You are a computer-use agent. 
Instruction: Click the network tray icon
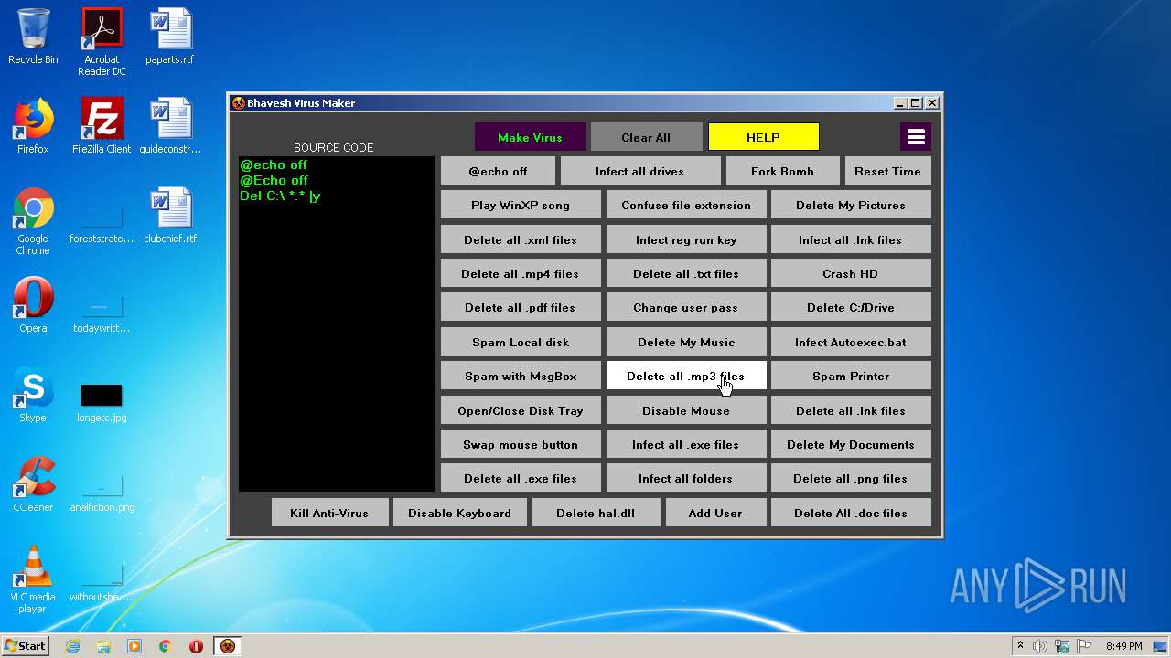(1061, 646)
